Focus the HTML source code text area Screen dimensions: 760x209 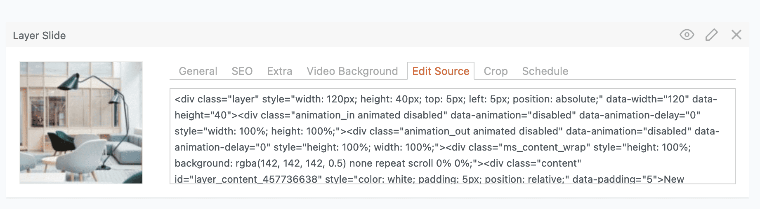[x=452, y=136]
